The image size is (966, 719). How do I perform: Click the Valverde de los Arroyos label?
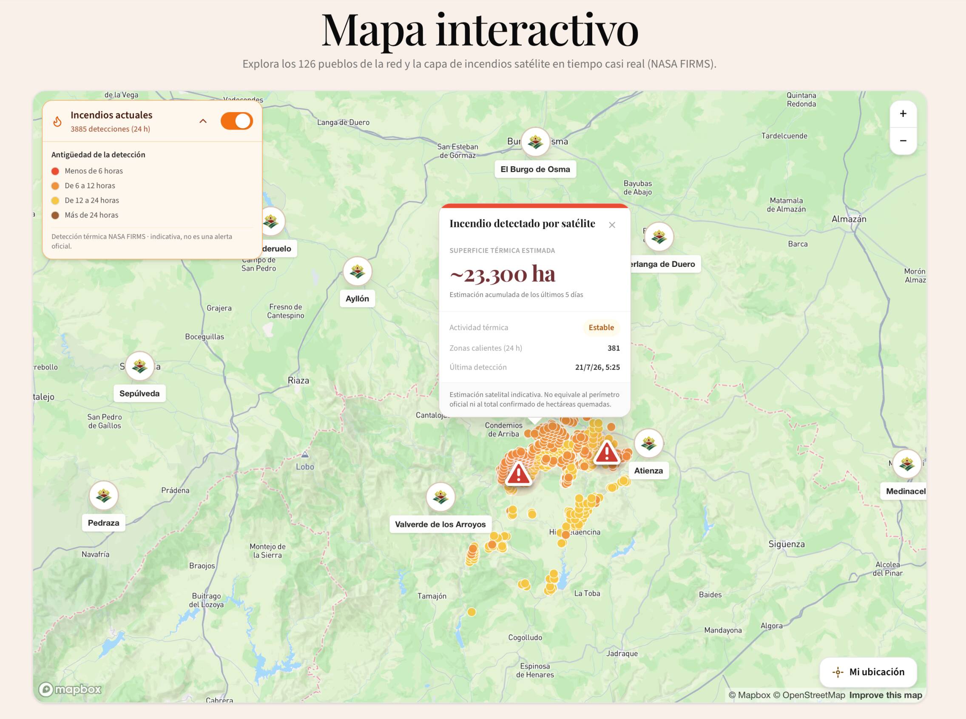pos(440,524)
